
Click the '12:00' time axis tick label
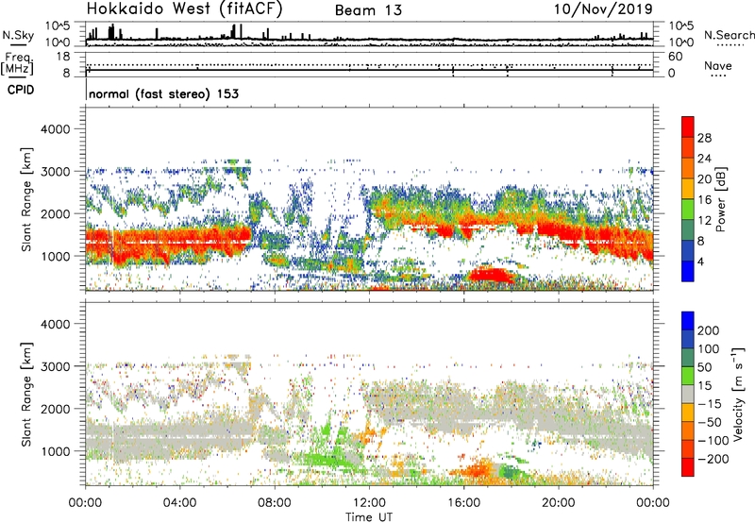[x=369, y=503]
